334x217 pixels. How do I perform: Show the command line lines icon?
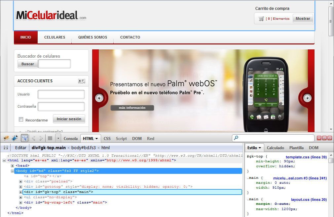50,138
